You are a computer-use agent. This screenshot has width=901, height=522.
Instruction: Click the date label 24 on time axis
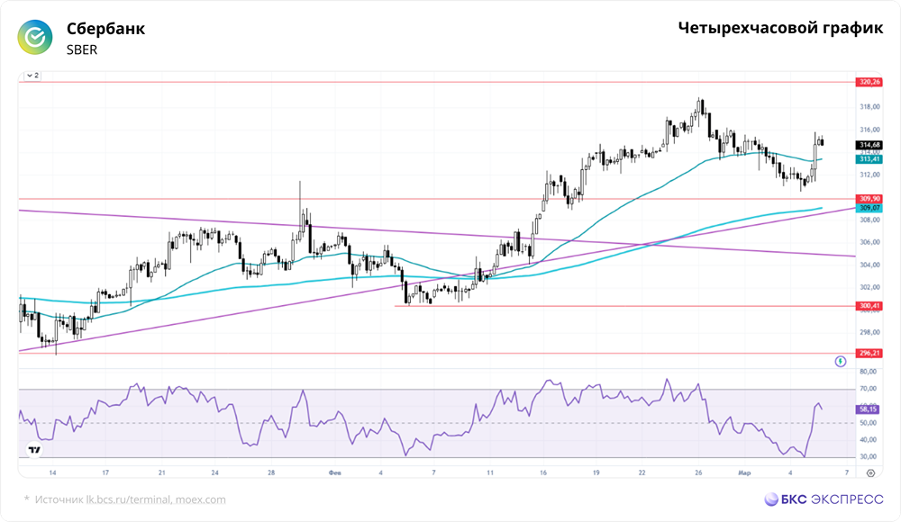215,473
